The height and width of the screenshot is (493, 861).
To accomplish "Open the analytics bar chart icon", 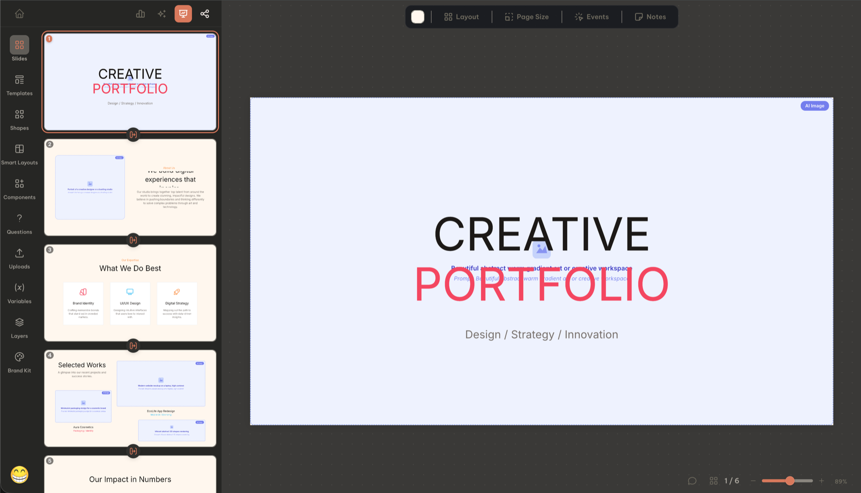I will pyautogui.click(x=140, y=14).
